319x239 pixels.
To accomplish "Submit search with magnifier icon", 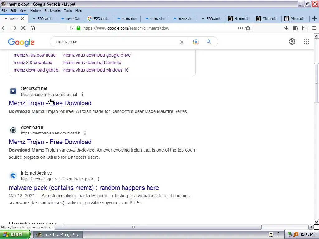I will tap(209, 42).
